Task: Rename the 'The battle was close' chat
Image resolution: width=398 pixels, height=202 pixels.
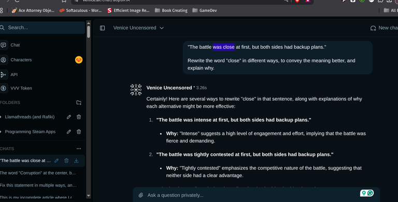Action: pos(56,161)
